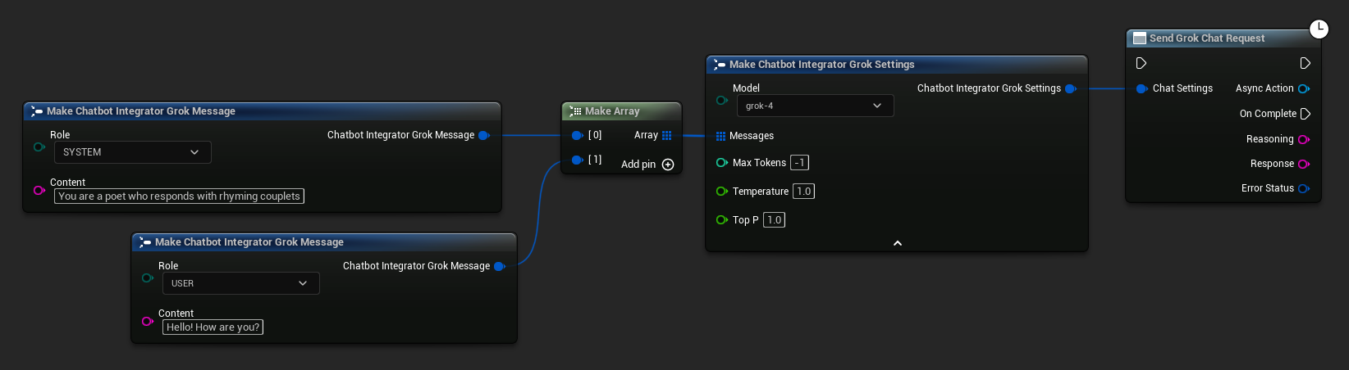Click the Messages array input pin
1349x370 pixels.
point(720,136)
